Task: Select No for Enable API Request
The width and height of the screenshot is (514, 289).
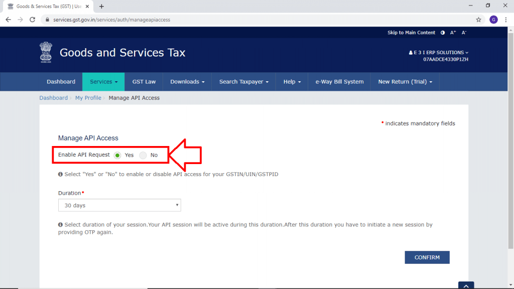Action: point(143,155)
